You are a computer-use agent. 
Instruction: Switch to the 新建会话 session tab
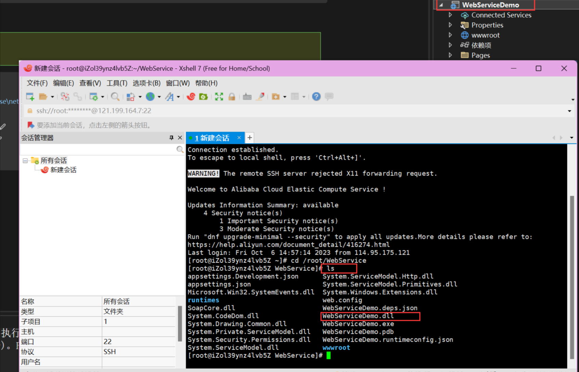213,138
